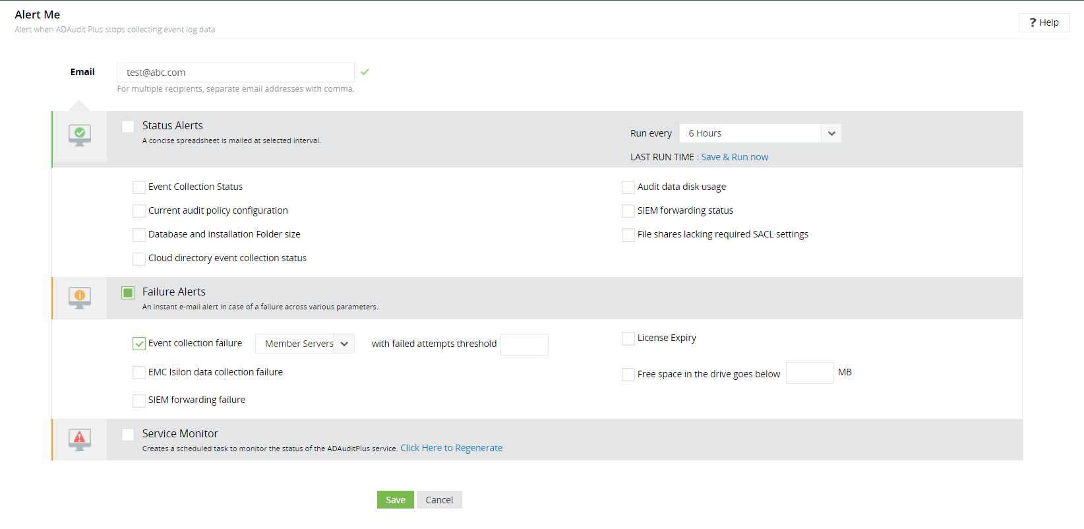Check the License Expiry option
This screenshot has width=1084, height=529.
[628, 338]
